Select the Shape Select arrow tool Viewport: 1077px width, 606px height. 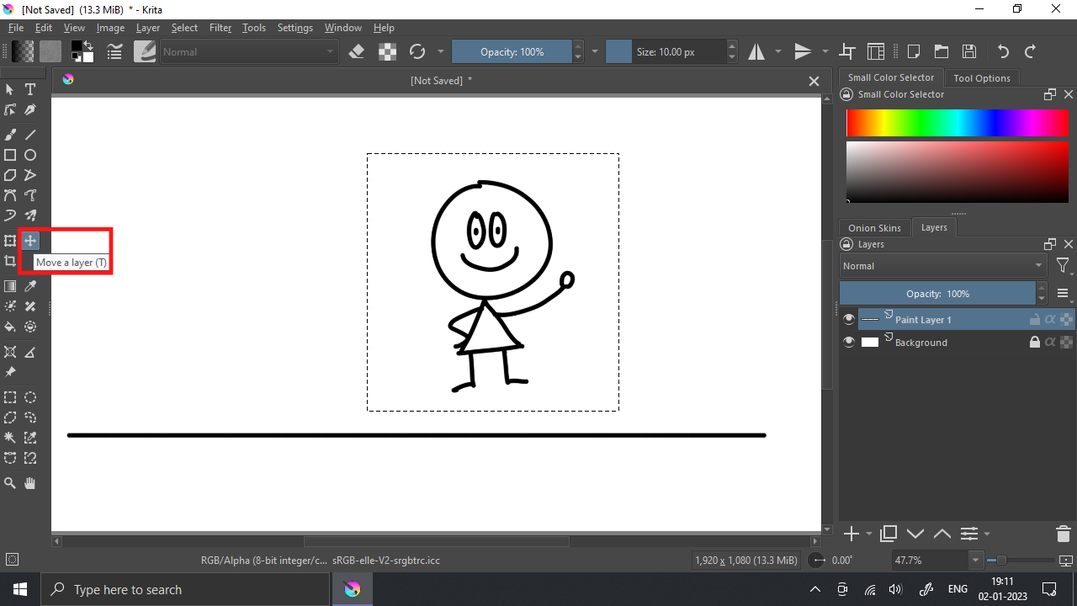(10, 89)
